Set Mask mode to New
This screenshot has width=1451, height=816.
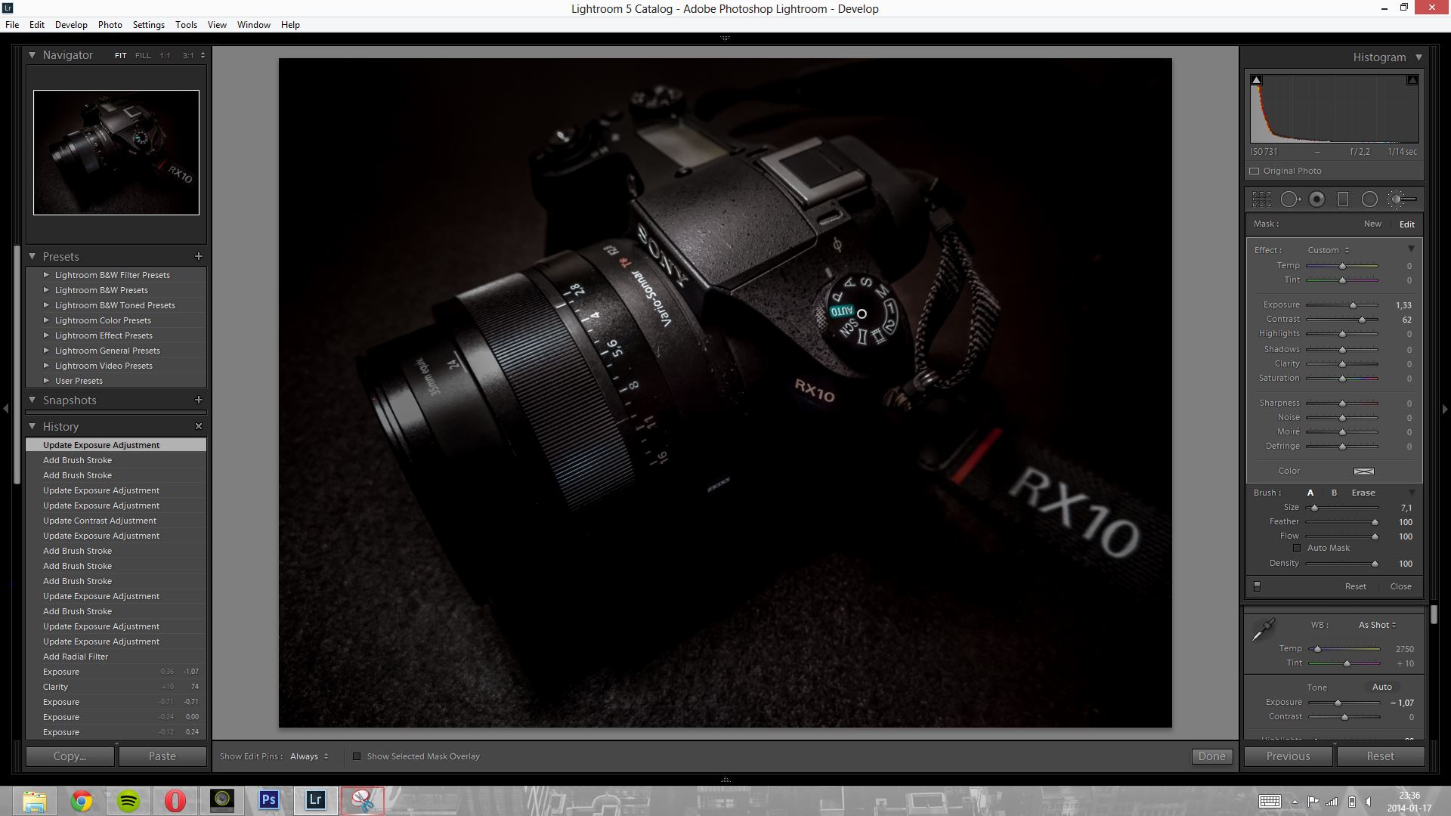point(1372,224)
